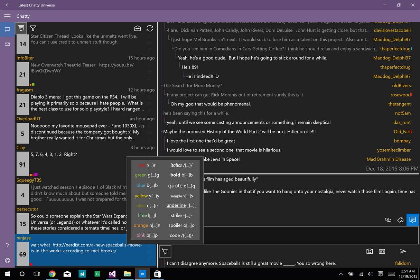Insert blue b{...}b tag

(147, 185)
